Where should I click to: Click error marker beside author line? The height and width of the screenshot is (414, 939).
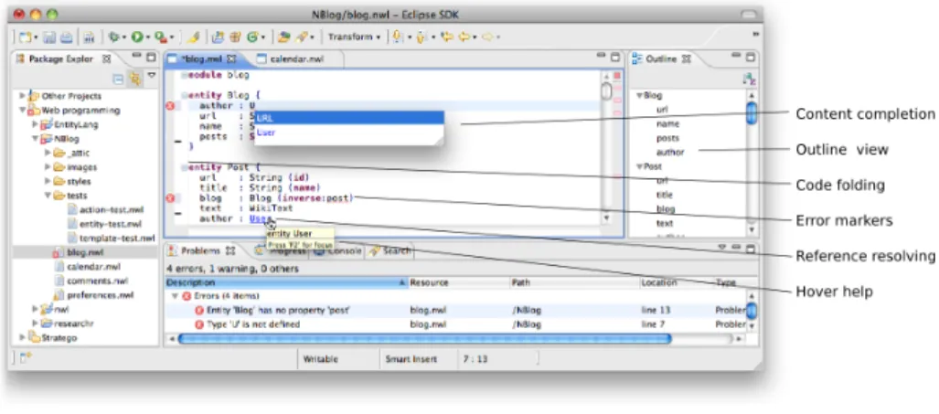169,106
